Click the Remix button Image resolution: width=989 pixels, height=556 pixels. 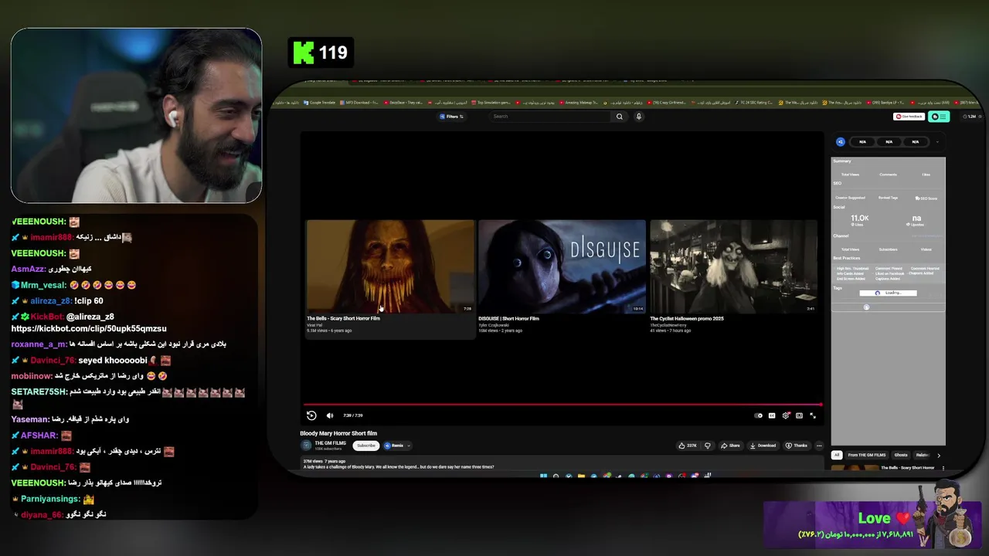point(394,446)
